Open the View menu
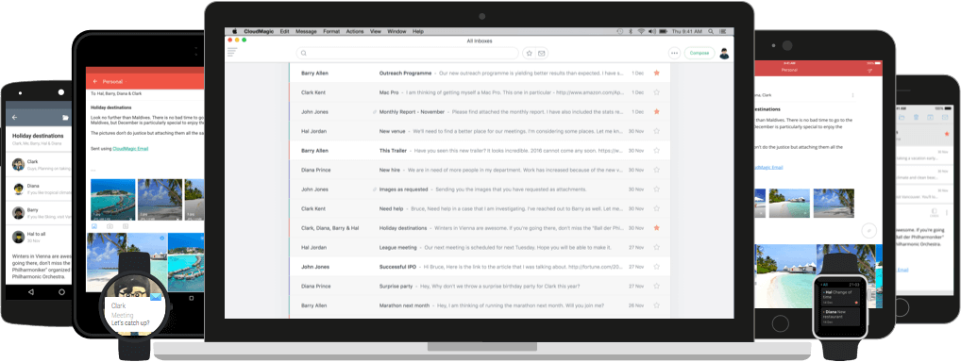The width and height of the screenshot is (961, 362). [x=376, y=31]
